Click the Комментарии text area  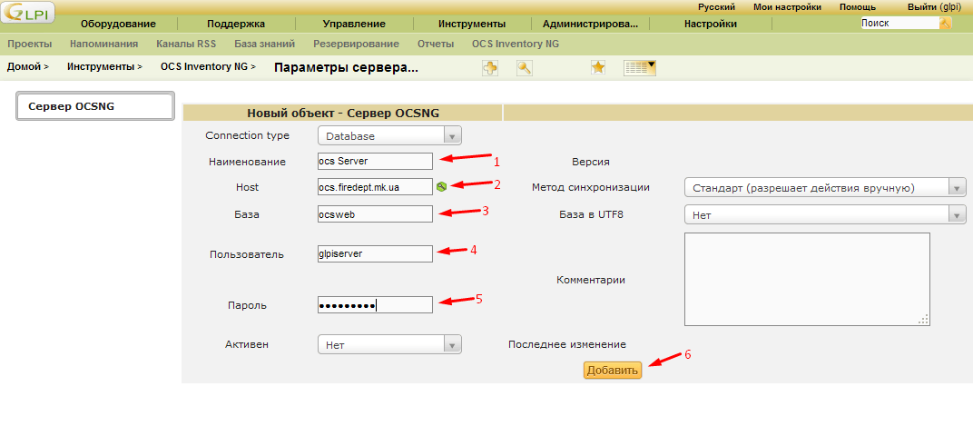pos(807,279)
